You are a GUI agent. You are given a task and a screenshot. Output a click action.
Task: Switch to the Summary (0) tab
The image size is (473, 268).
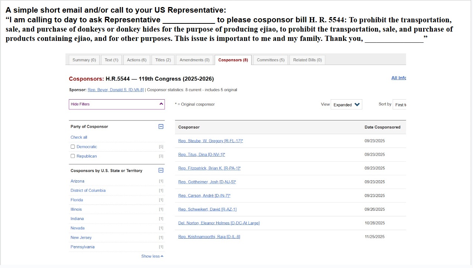coord(84,60)
